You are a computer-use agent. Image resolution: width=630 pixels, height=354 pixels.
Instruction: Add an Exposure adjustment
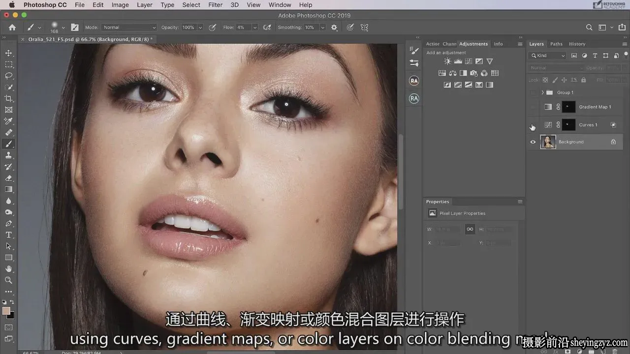[479, 61]
